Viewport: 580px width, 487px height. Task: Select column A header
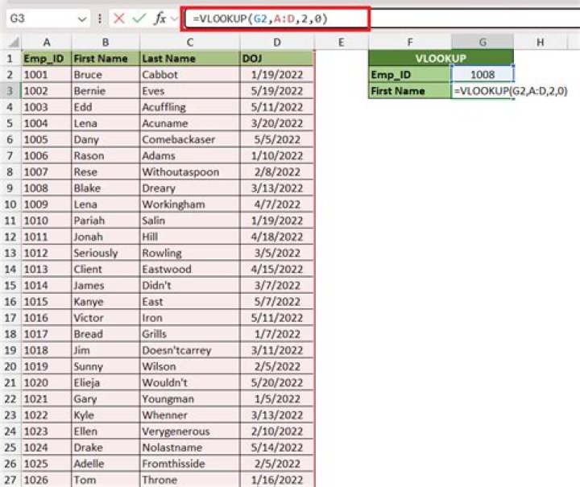[x=47, y=42]
